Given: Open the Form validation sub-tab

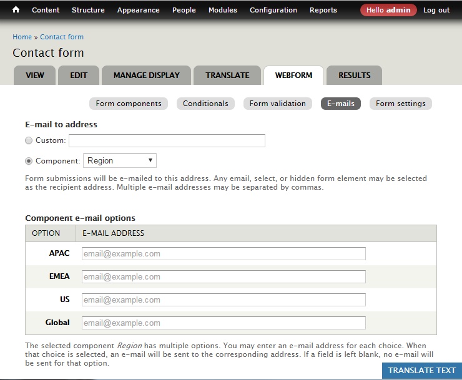Looking at the screenshot, I should 278,104.
